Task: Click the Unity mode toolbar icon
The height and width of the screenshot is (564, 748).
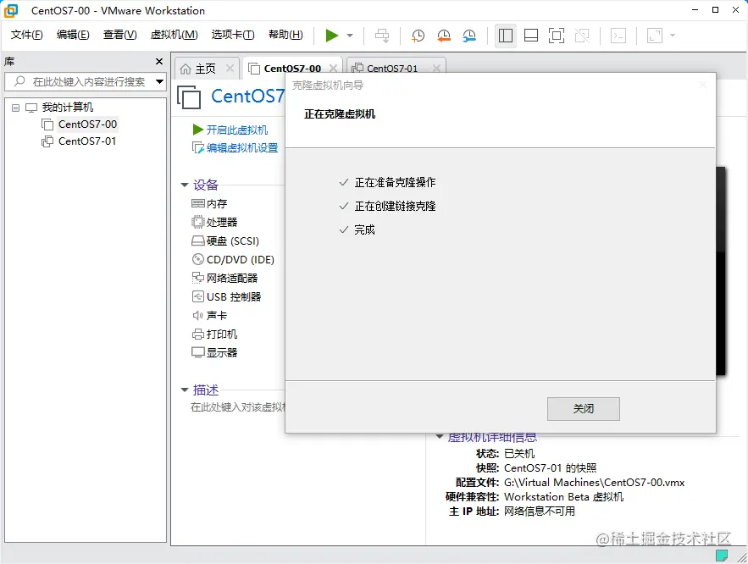Action: click(582, 36)
